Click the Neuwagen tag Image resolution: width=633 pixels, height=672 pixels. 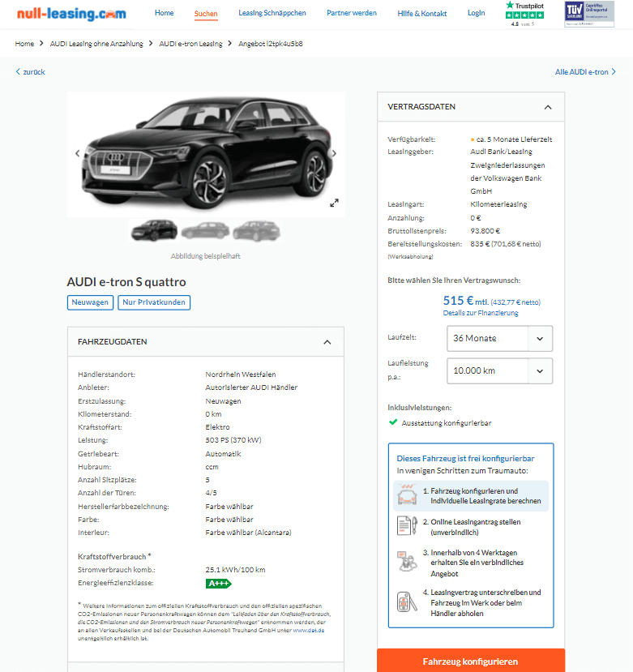90,302
